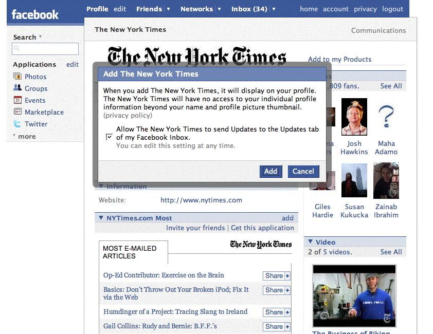433x334 pixels.
Task: Click Maha Adamo question mark avatar
Action: 386,117
